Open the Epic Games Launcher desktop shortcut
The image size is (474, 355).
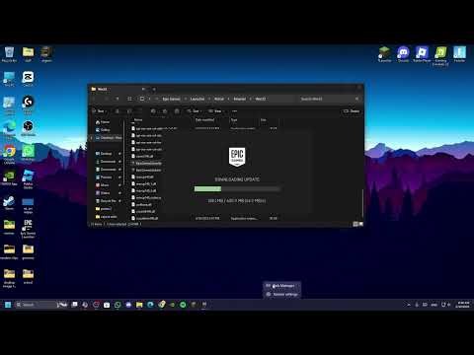(x=28, y=229)
